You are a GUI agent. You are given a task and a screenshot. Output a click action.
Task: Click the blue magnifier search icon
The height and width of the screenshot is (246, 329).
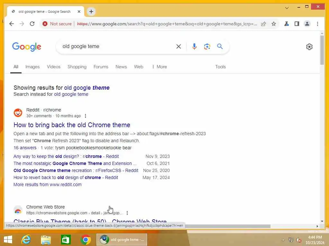(x=220, y=46)
